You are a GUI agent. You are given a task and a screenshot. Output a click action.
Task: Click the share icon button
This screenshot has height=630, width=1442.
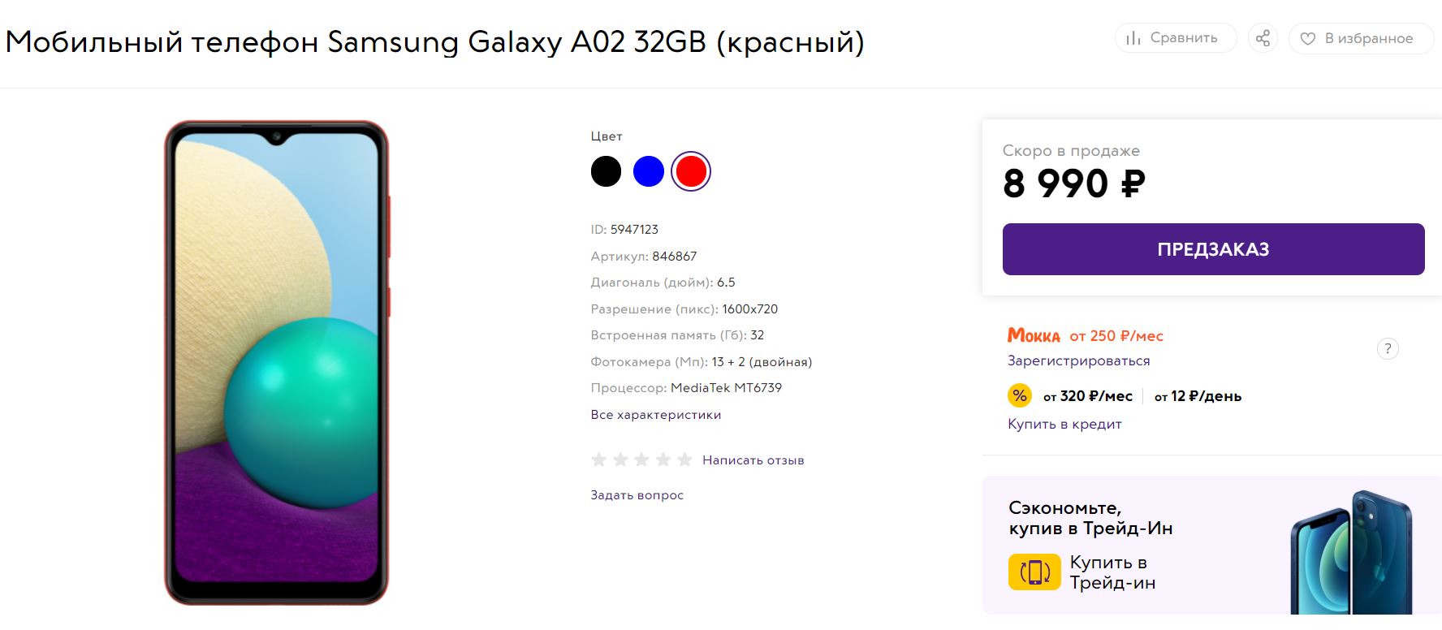[x=1263, y=38]
